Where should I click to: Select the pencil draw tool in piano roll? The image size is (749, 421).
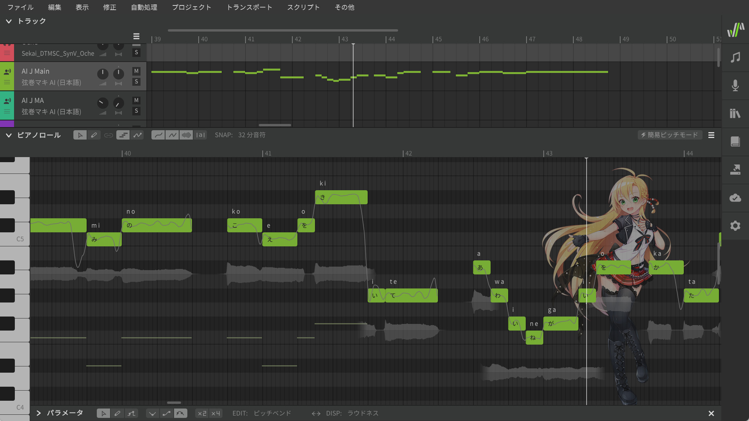pos(94,135)
